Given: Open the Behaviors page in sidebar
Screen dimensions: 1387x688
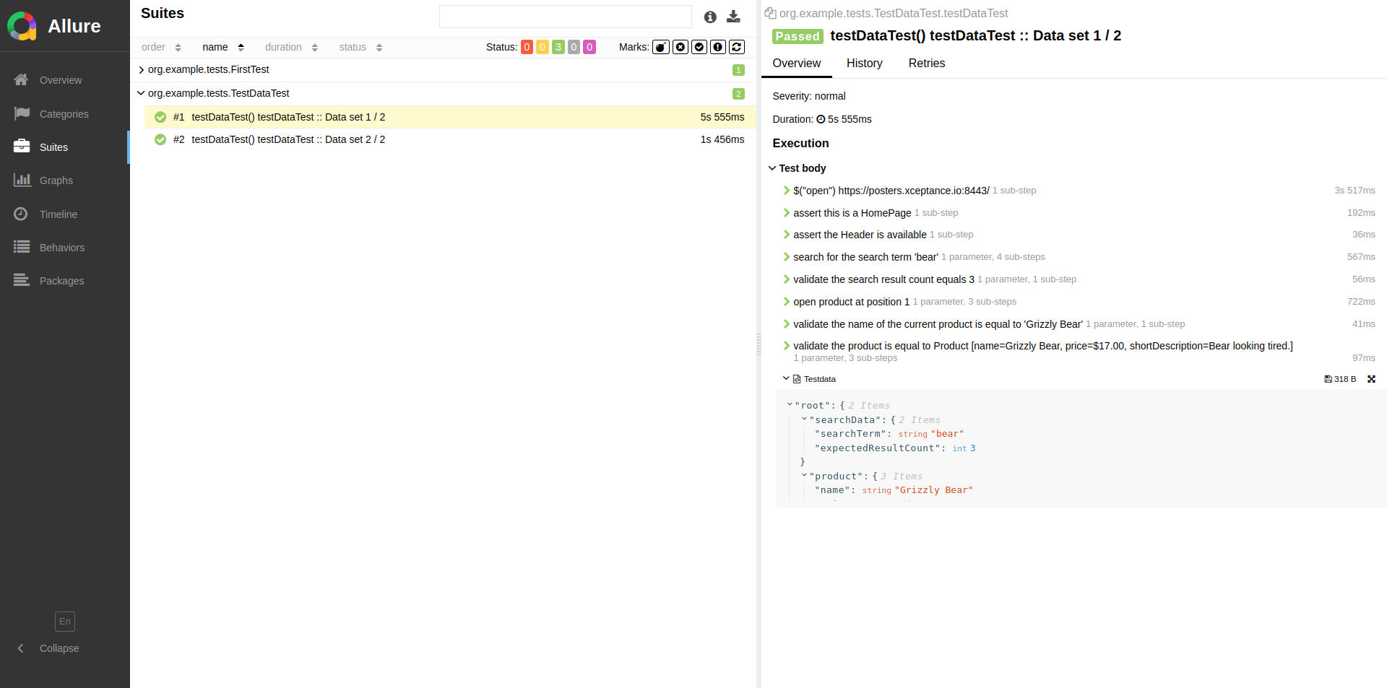Looking at the screenshot, I should click(61, 248).
